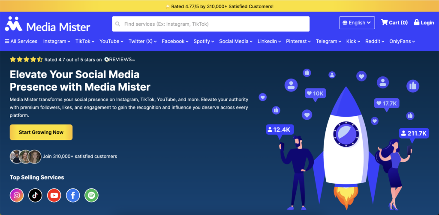Click the shopping cart icon
This screenshot has width=439, height=215.
point(384,22)
